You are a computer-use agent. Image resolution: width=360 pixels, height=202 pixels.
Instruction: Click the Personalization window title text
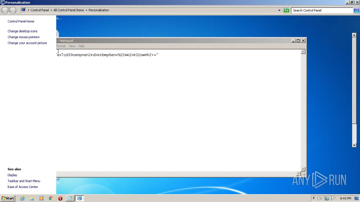18,3
